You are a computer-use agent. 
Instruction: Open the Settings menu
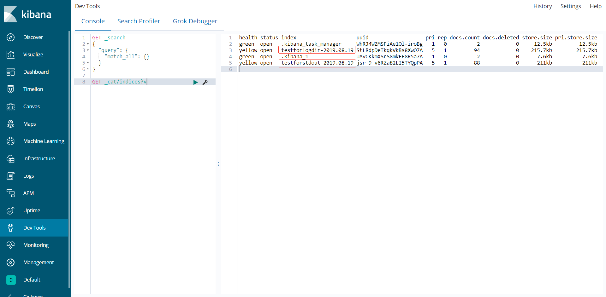(x=571, y=6)
